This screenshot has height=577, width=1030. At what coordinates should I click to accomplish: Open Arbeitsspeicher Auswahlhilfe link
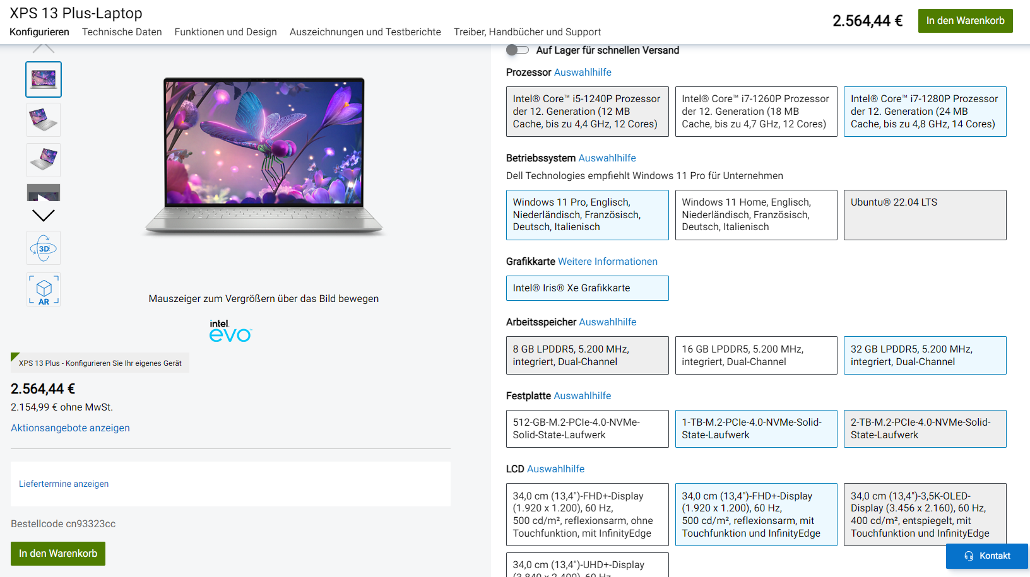point(608,322)
